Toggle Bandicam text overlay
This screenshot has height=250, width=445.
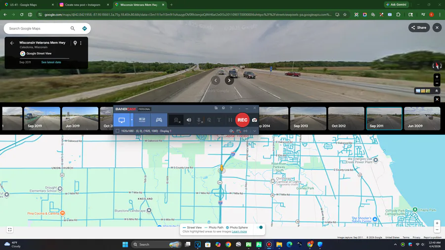click(x=219, y=120)
